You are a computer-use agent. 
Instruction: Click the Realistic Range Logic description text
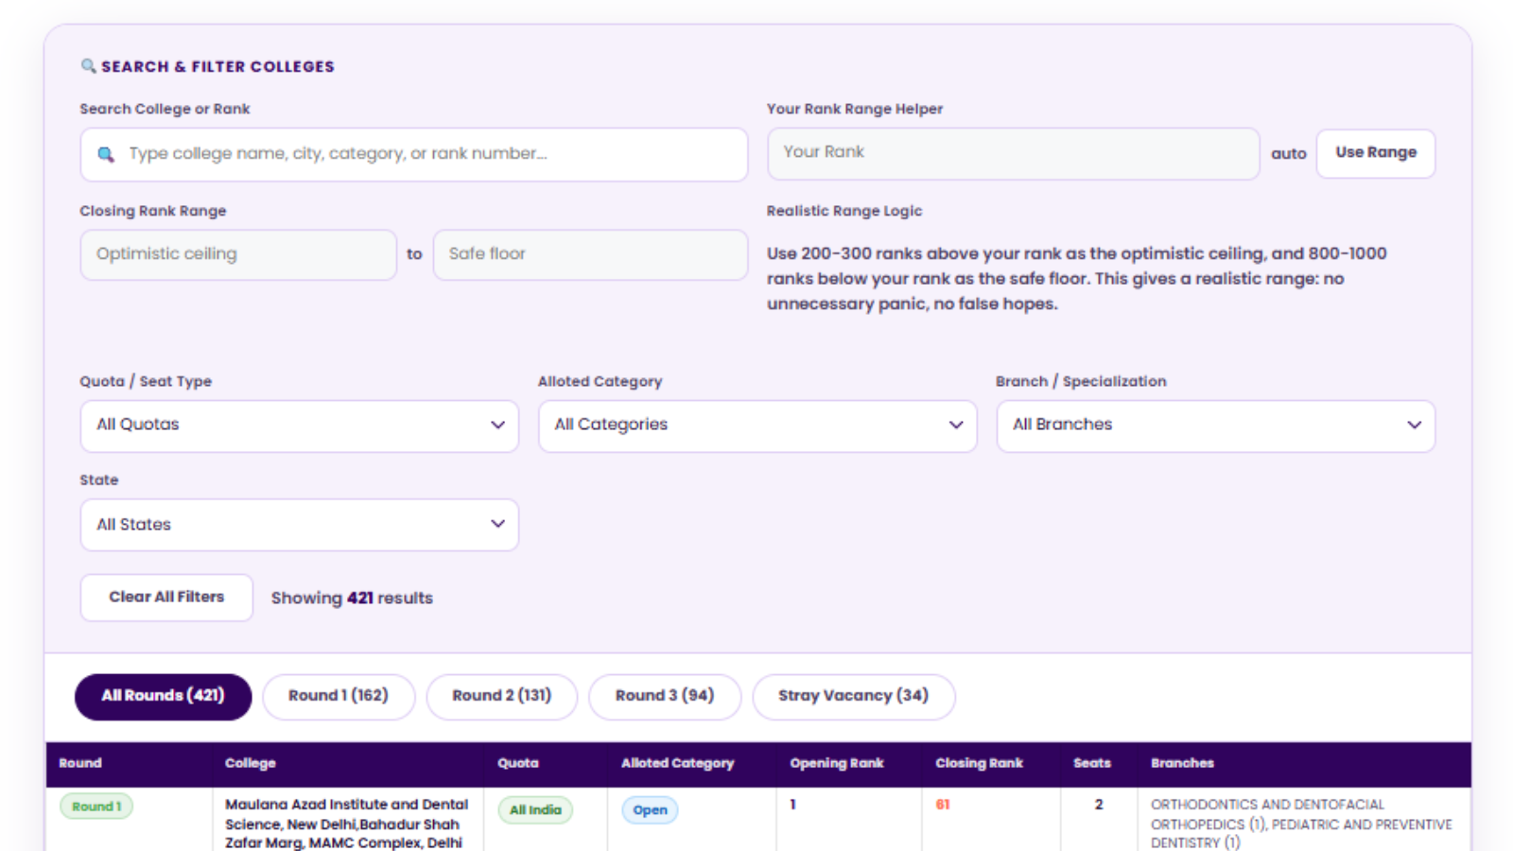tap(1077, 279)
